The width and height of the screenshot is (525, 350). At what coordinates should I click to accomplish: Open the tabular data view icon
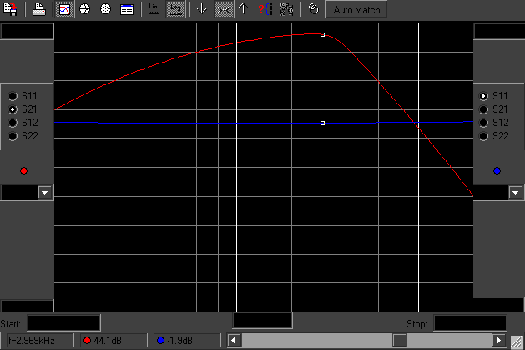tap(126, 10)
